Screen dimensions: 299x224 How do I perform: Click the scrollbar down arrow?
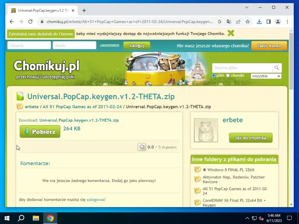[x=291, y=204]
